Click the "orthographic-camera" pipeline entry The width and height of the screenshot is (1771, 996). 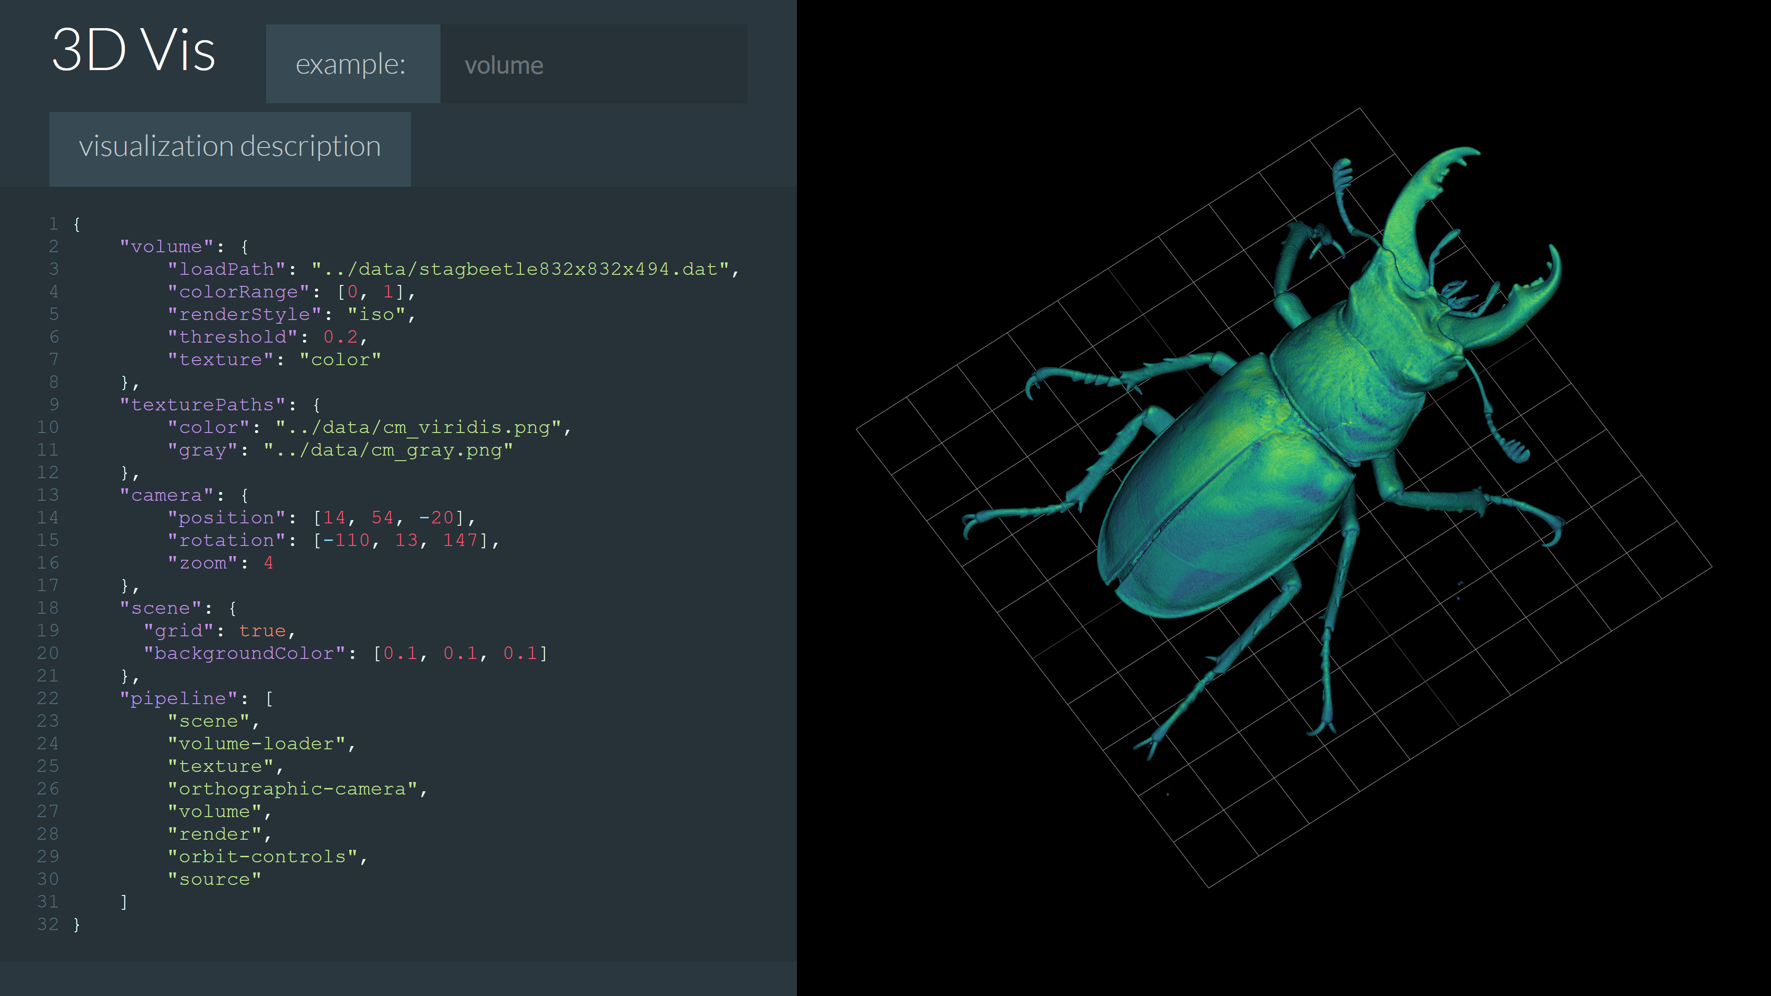pyautogui.click(x=293, y=789)
